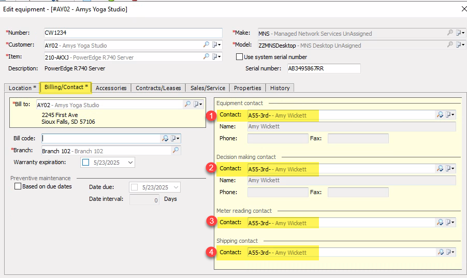Image resolution: width=467 pixels, height=278 pixels.
Task: Open Accessories tab
Action: tap(111, 88)
